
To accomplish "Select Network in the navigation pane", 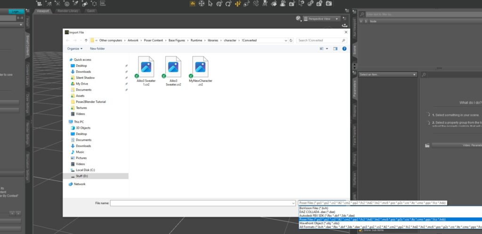I will pos(80,184).
